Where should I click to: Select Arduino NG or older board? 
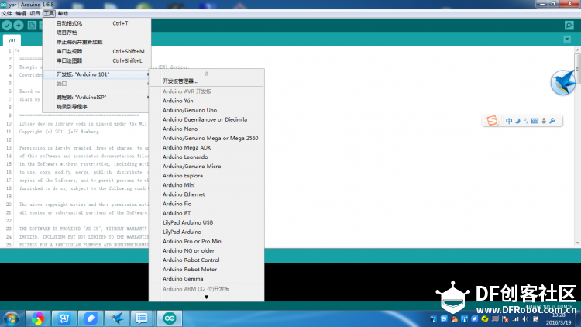click(x=206, y=250)
